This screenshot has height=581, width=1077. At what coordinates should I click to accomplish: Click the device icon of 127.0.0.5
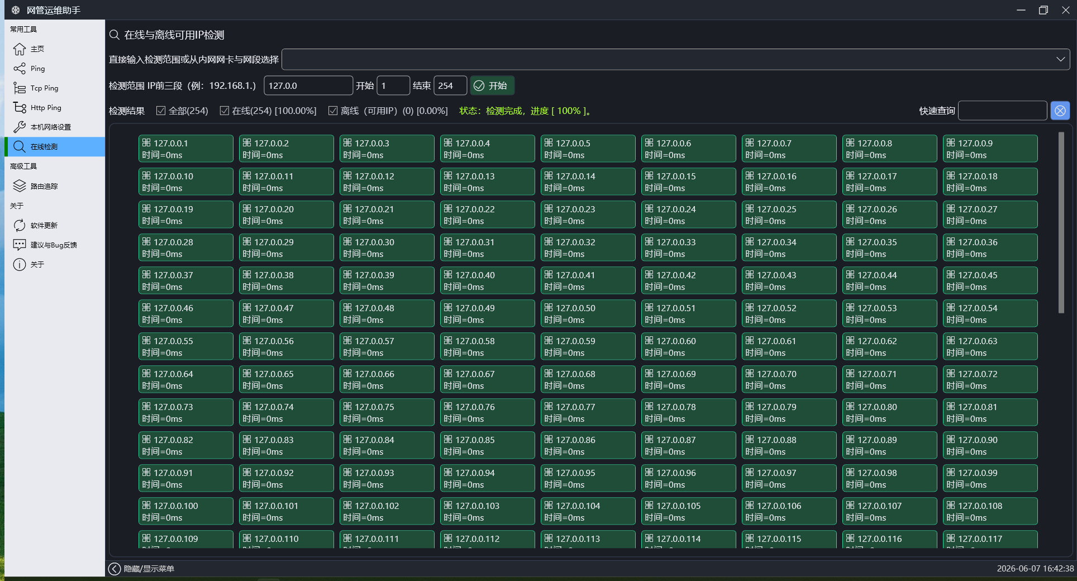pyautogui.click(x=549, y=143)
